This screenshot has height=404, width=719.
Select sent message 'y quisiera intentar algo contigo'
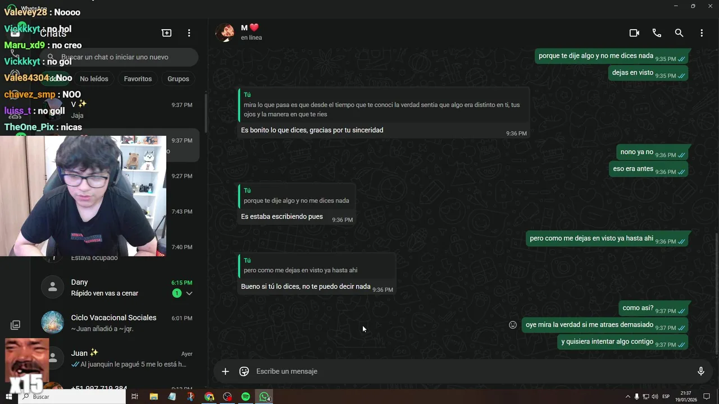[624, 342]
